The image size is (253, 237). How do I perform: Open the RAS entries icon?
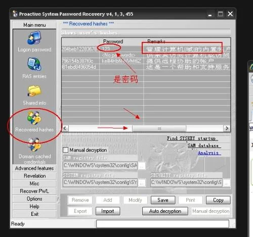[34, 64]
